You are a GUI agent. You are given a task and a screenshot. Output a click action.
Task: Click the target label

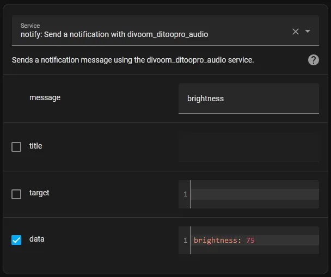click(x=39, y=193)
